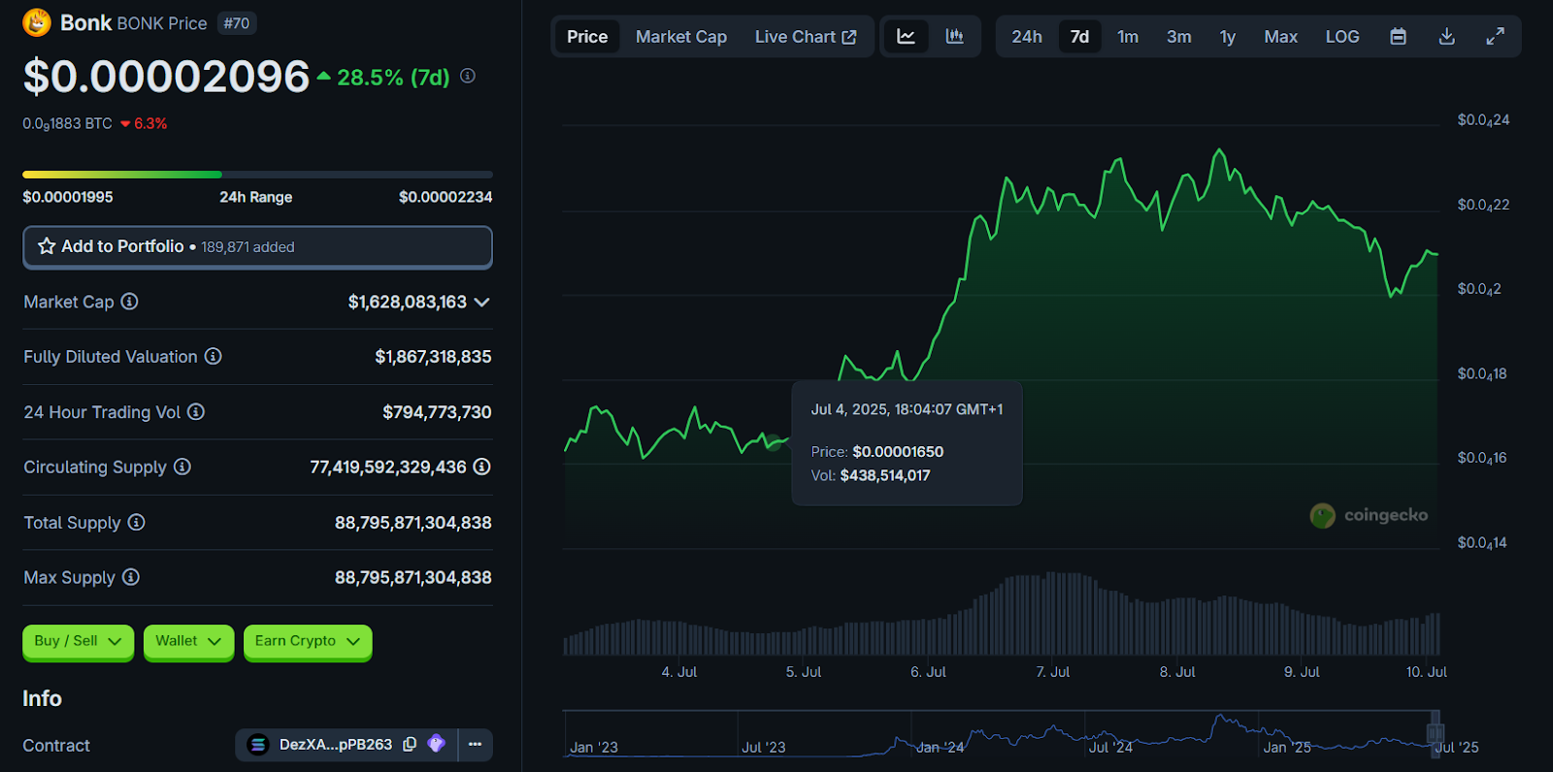
Task: Show 24 Hour Trading Vol info icon
Action: click(196, 412)
